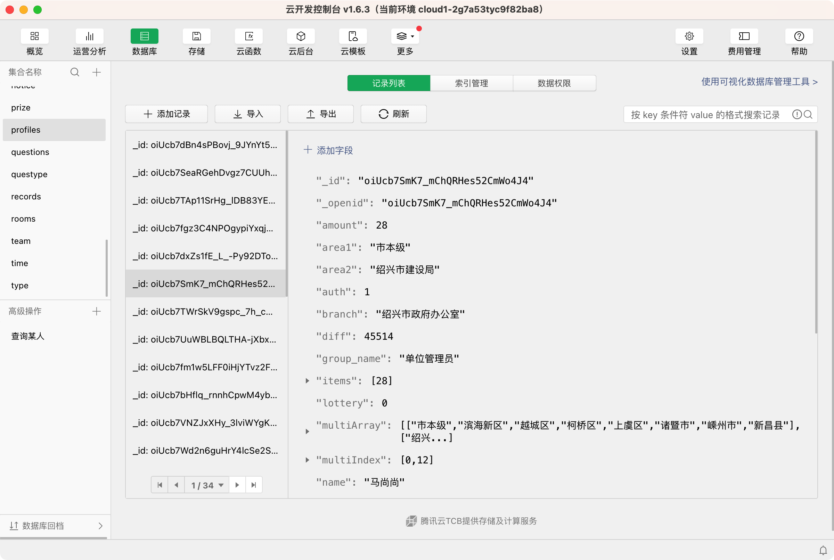
Task: Open the 云函数 cloud functions icon
Action: pyautogui.click(x=249, y=36)
